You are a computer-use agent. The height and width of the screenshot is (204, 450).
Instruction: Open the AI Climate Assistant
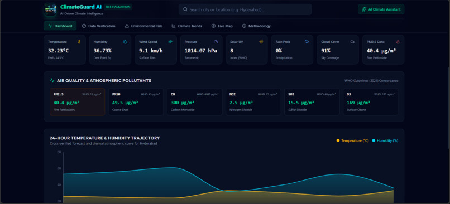click(381, 9)
